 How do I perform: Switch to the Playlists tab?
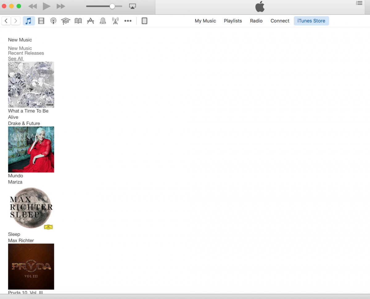233,21
